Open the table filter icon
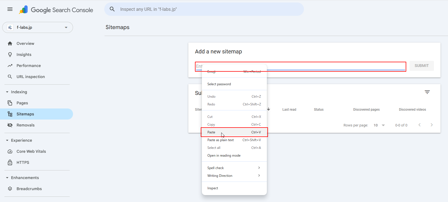This screenshot has height=202, width=448. (x=427, y=92)
